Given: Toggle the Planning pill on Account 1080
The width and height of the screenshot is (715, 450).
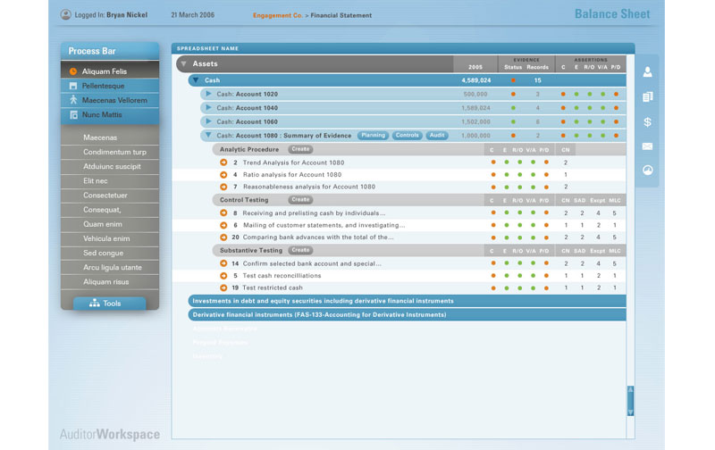Looking at the screenshot, I should (373, 136).
